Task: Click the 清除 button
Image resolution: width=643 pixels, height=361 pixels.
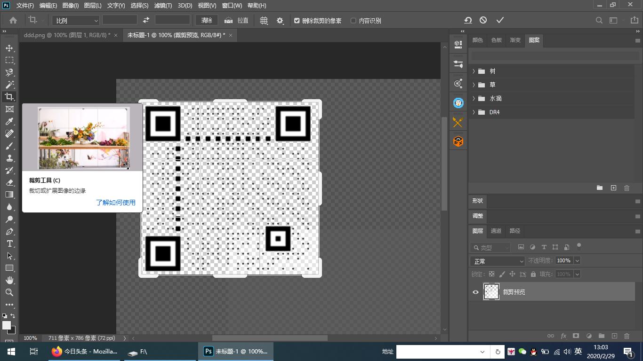Action: (x=207, y=20)
